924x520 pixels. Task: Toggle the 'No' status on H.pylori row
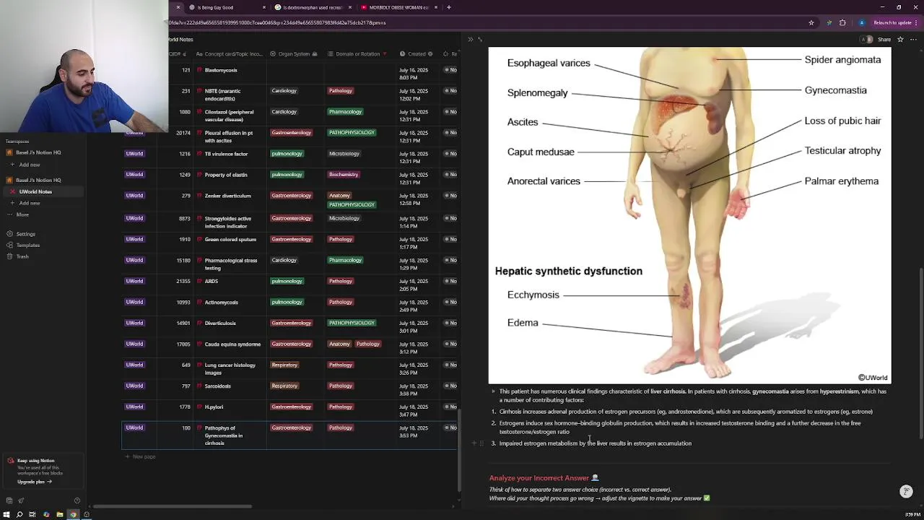450,407
